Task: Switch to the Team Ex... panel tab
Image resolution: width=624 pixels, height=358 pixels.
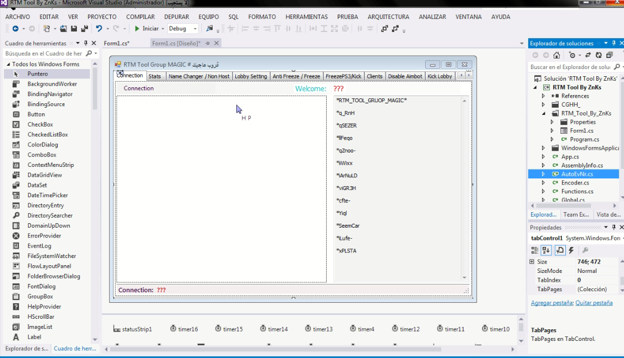Action: (576, 214)
